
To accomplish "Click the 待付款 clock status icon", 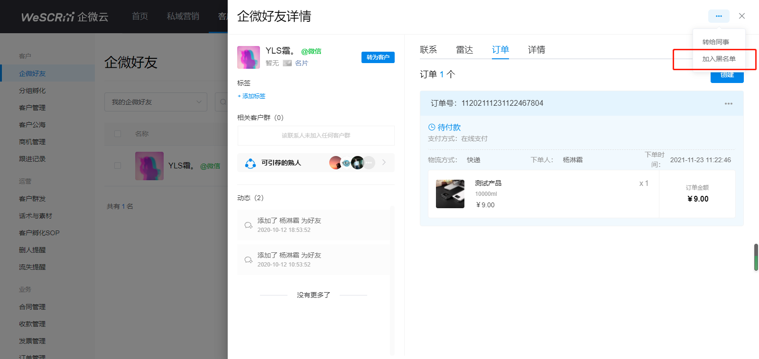I will [432, 127].
